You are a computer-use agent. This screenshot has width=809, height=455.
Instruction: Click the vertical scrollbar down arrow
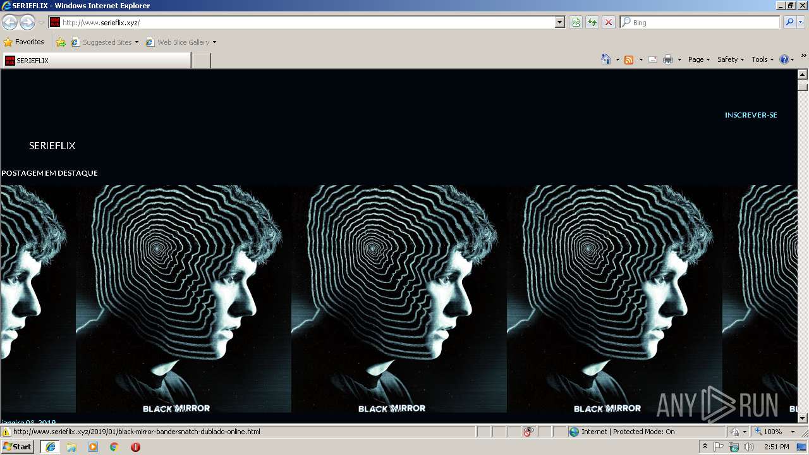803,418
